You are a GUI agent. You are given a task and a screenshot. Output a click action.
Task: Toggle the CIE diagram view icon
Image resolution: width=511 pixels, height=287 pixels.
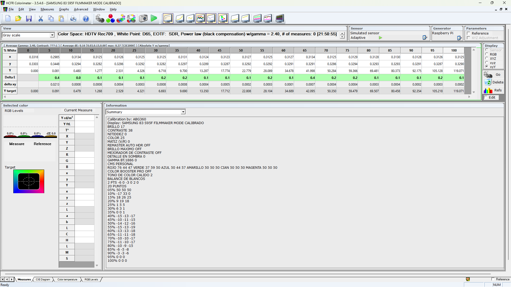pyautogui.click(x=223, y=19)
